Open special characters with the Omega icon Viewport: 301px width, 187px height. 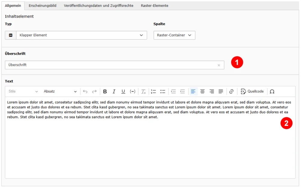coord(272,92)
